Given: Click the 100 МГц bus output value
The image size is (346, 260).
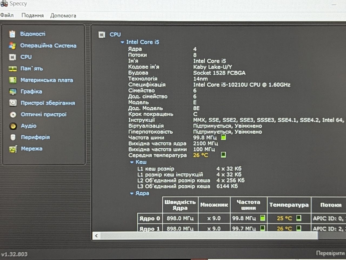Looking at the screenshot, I should click(204, 149).
